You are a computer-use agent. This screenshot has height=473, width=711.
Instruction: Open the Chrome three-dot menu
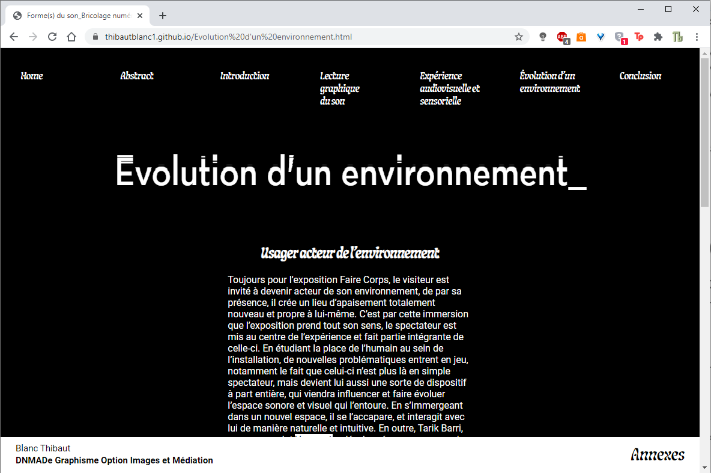click(x=697, y=37)
